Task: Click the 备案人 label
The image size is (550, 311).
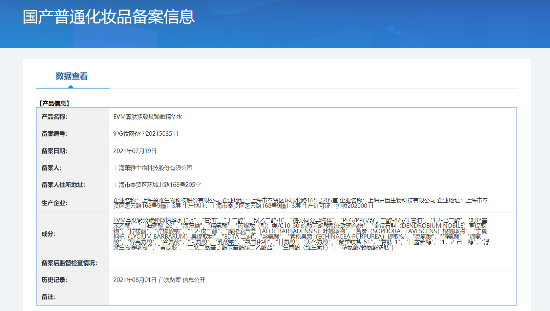Action: [x=51, y=168]
